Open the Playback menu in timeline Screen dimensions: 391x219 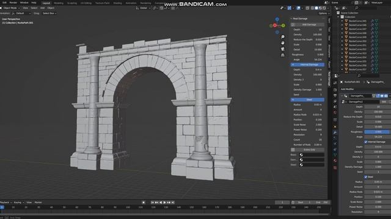pyautogui.click(x=5, y=203)
